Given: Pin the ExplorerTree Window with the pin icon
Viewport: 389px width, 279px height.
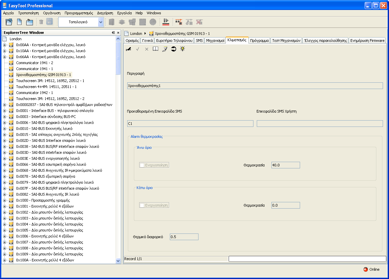Looking at the screenshot, I should [113, 33].
